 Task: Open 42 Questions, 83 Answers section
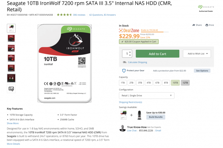[102, 15]
